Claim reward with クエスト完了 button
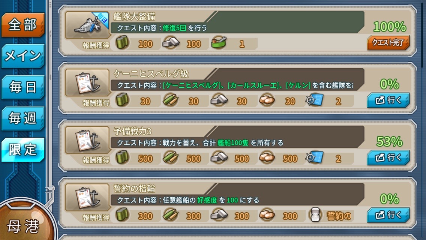426x240 pixels. pyautogui.click(x=388, y=43)
